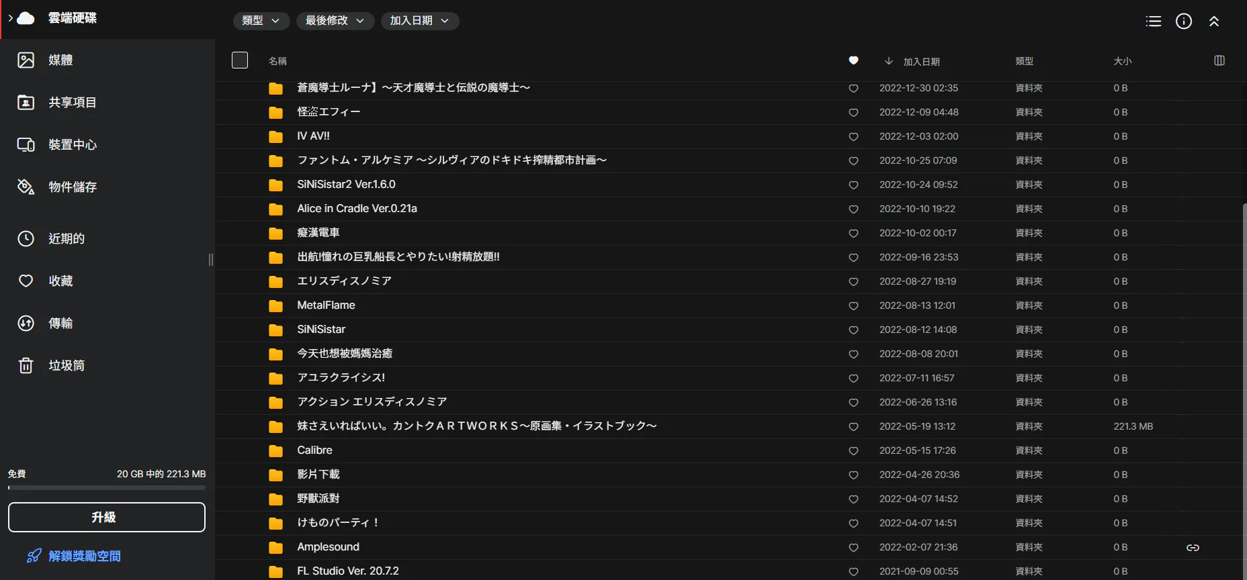Click the collapse double-chevron icon
Image resolution: width=1247 pixels, height=580 pixels.
pyautogui.click(x=1213, y=21)
